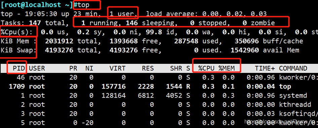318x128 pixels.
Task: Click the %CPU column header
Action: [x=206, y=68]
